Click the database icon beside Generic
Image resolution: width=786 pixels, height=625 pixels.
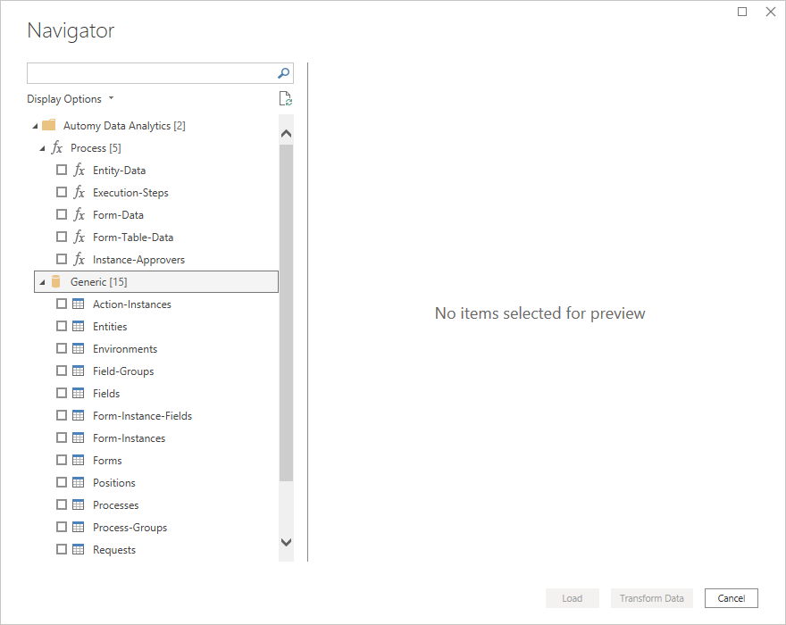(x=55, y=281)
